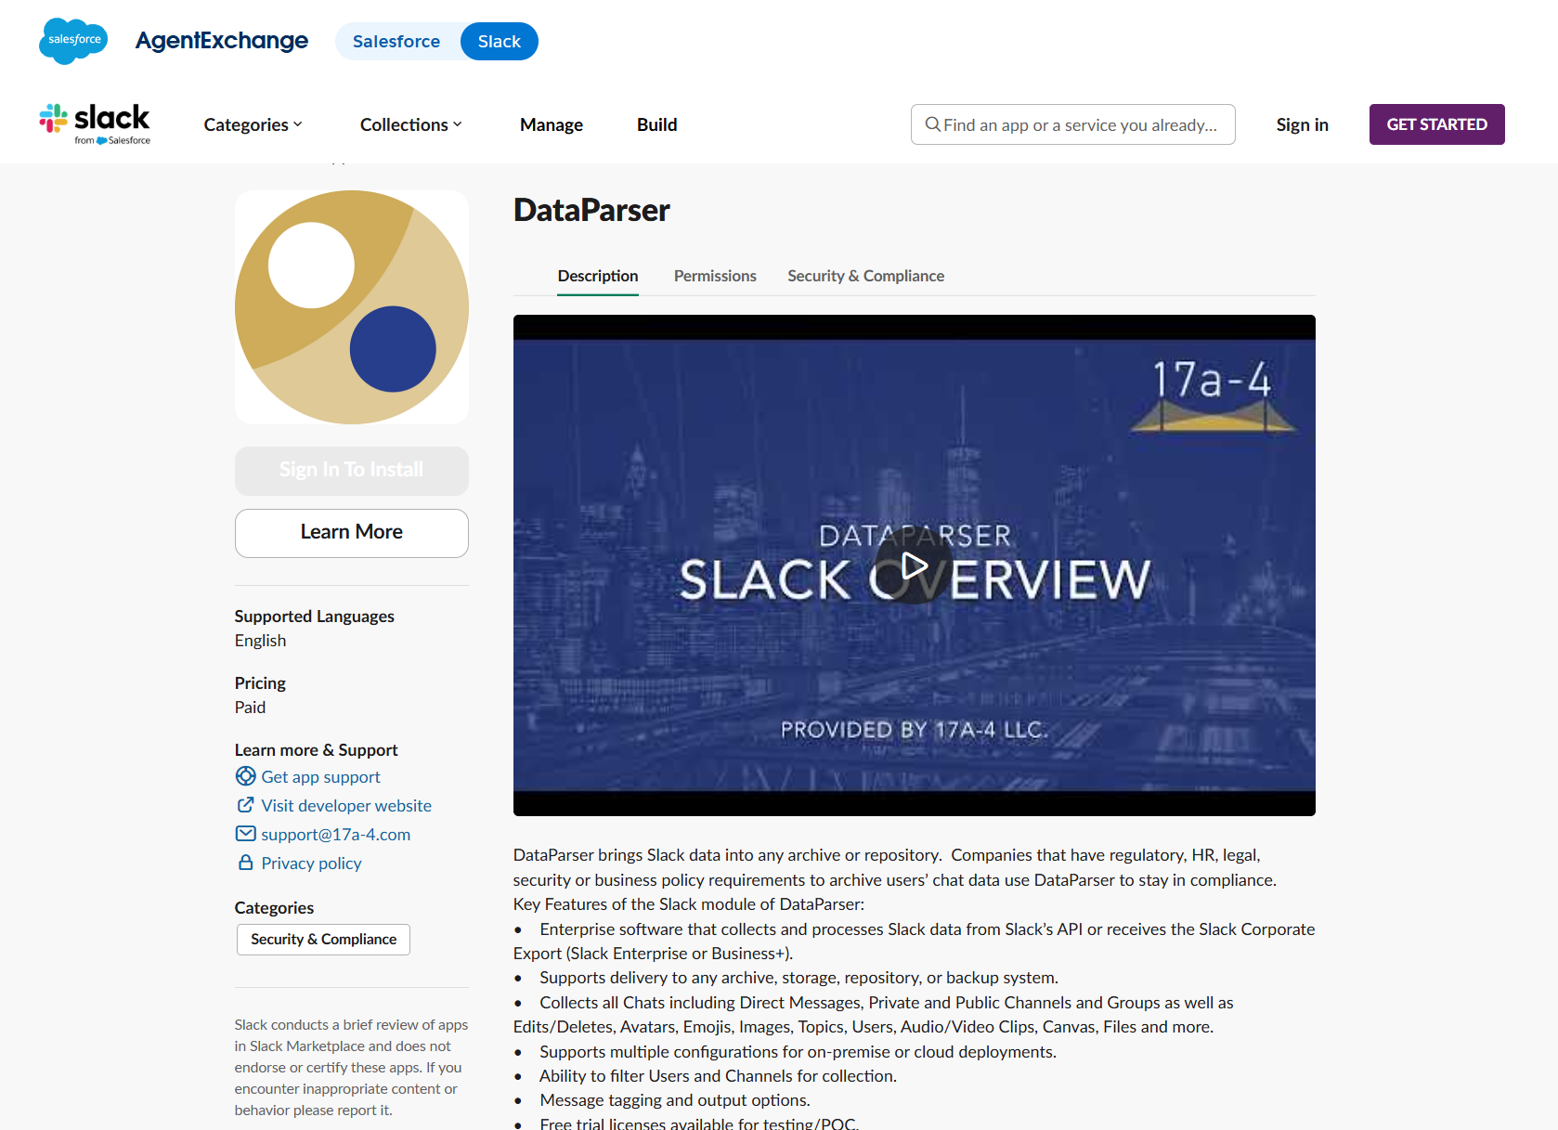Click the GET STARTED button

click(x=1436, y=124)
